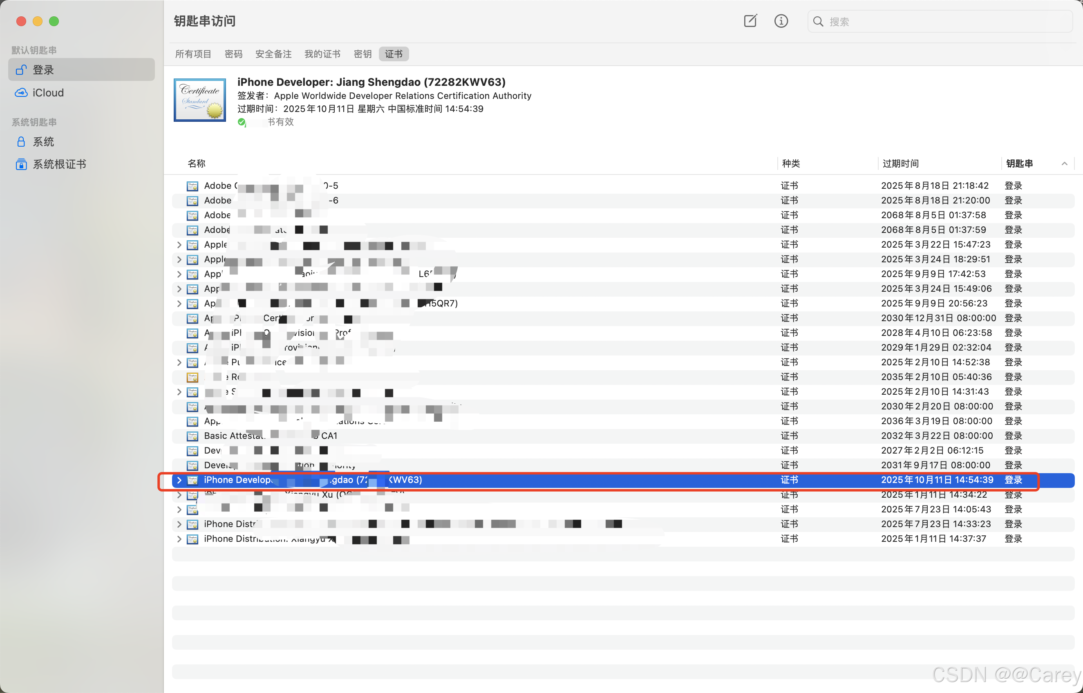Image resolution: width=1083 pixels, height=693 pixels.
Task: Select the 系统 keychain lock icon
Action: tap(21, 142)
